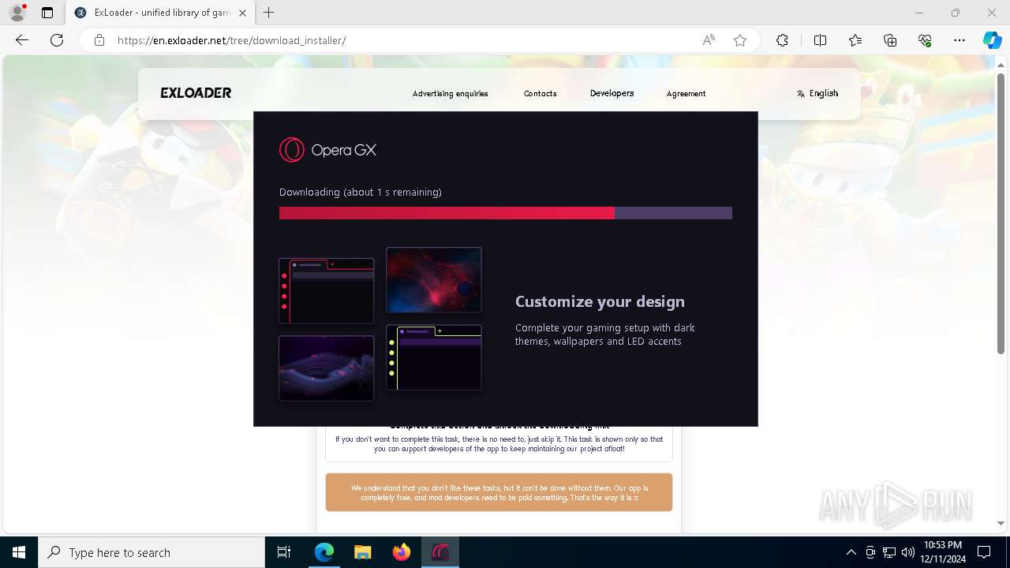Toggle split screen view icon

tap(820, 40)
